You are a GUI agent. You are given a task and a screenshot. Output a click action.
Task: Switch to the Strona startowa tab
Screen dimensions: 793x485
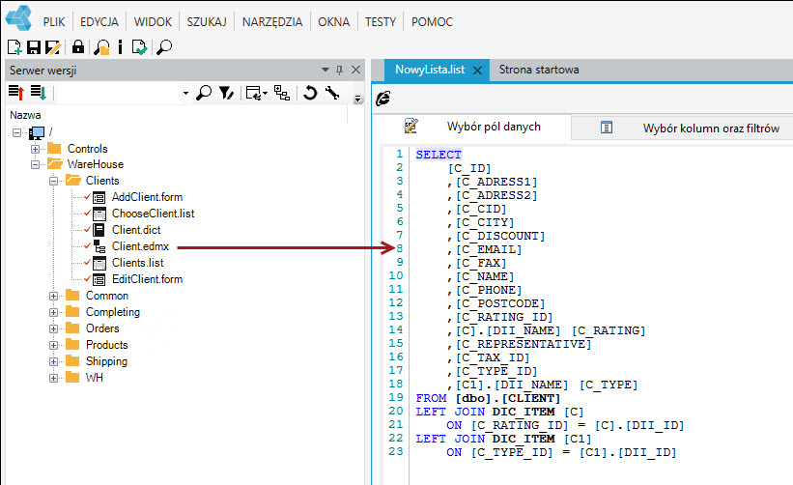click(539, 70)
